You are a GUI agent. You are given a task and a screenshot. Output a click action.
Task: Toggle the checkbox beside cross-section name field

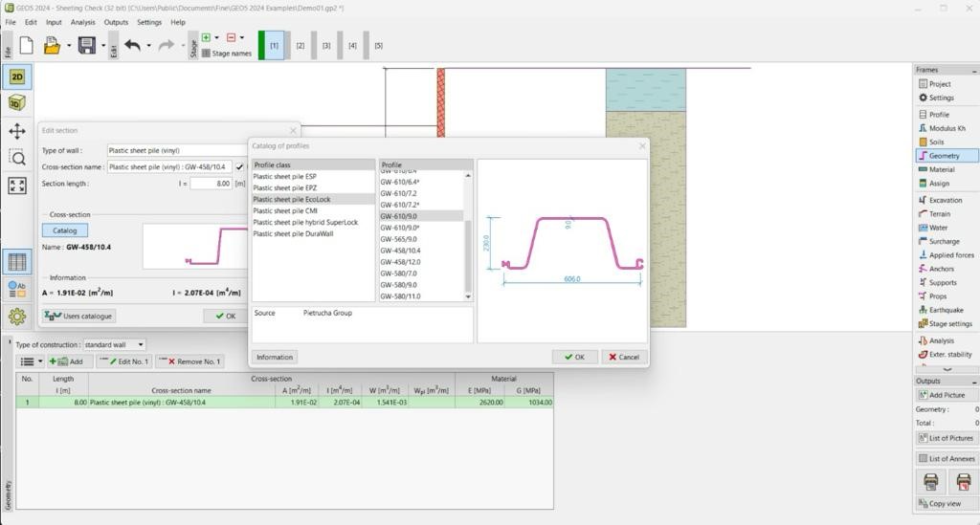coord(239,166)
